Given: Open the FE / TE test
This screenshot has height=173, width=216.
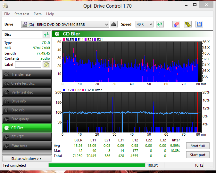Looking at the screenshot, I should [x=27, y=137].
